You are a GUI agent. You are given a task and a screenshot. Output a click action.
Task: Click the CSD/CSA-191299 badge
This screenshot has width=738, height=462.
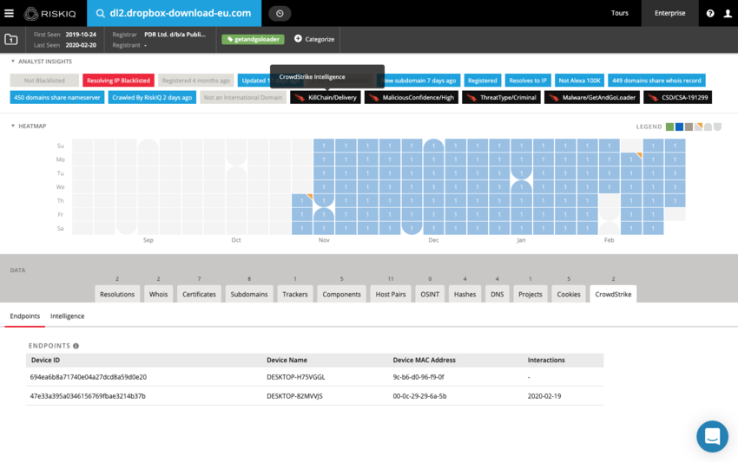pos(678,97)
